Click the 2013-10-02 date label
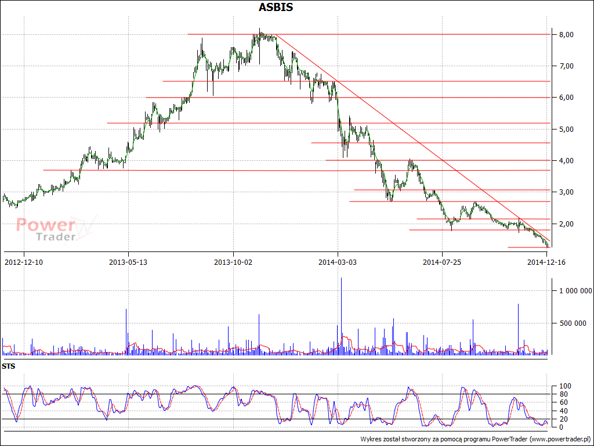 [x=233, y=262]
